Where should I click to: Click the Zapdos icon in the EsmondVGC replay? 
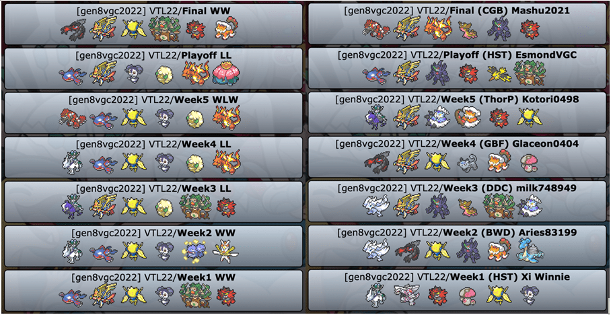pos(500,73)
